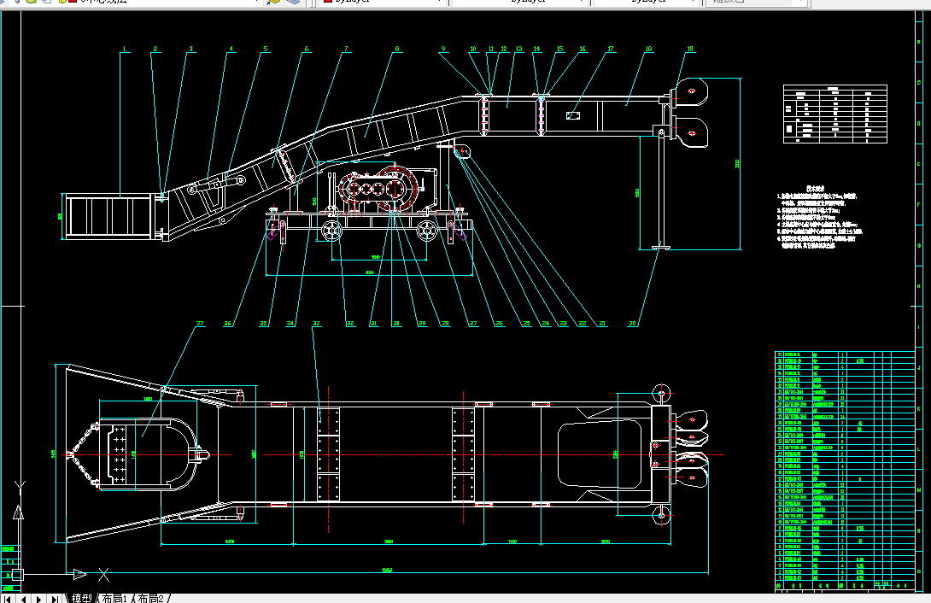Image resolution: width=931 pixels, height=603 pixels.
Task: Click callout number 19 in elevation view
Action: click(x=690, y=50)
